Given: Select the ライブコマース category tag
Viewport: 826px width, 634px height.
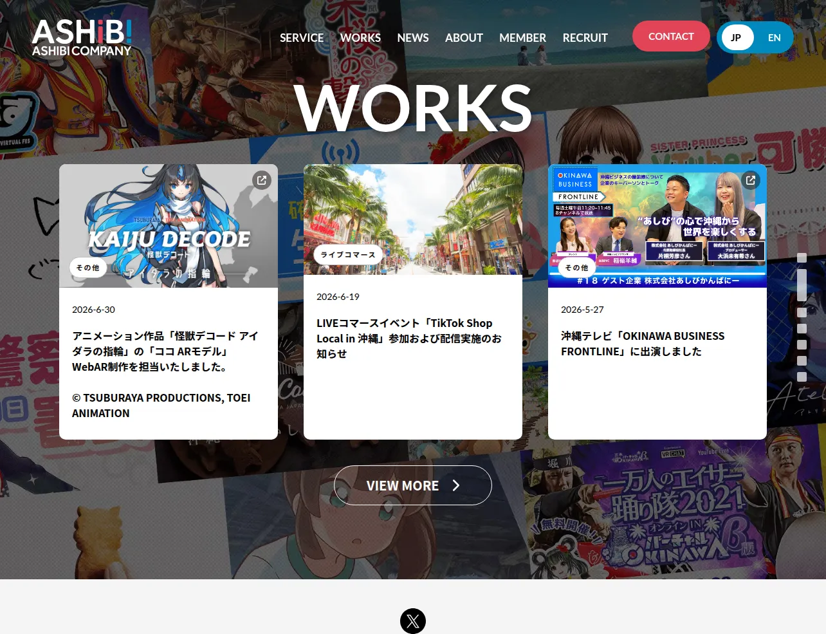Looking at the screenshot, I should coord(348,255).
